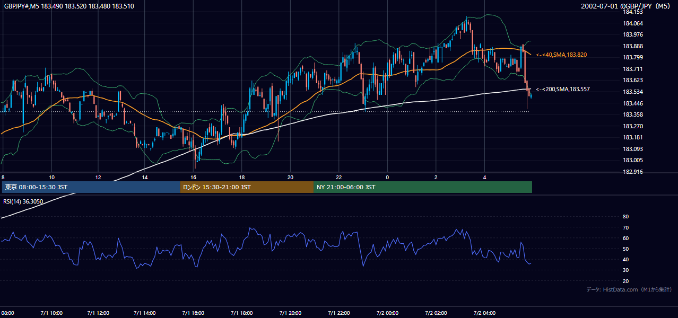The image size is (678, 318).
Task: Click hour label 18 under price chart
Action: click(x=242, y=177)
